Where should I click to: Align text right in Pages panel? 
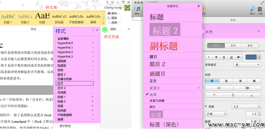click(x=240, y=81)
